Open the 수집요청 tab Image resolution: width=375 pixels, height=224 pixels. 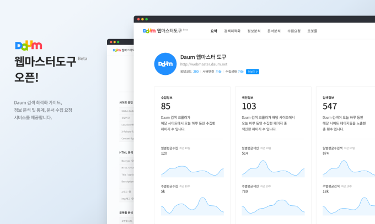pos(294,31)
